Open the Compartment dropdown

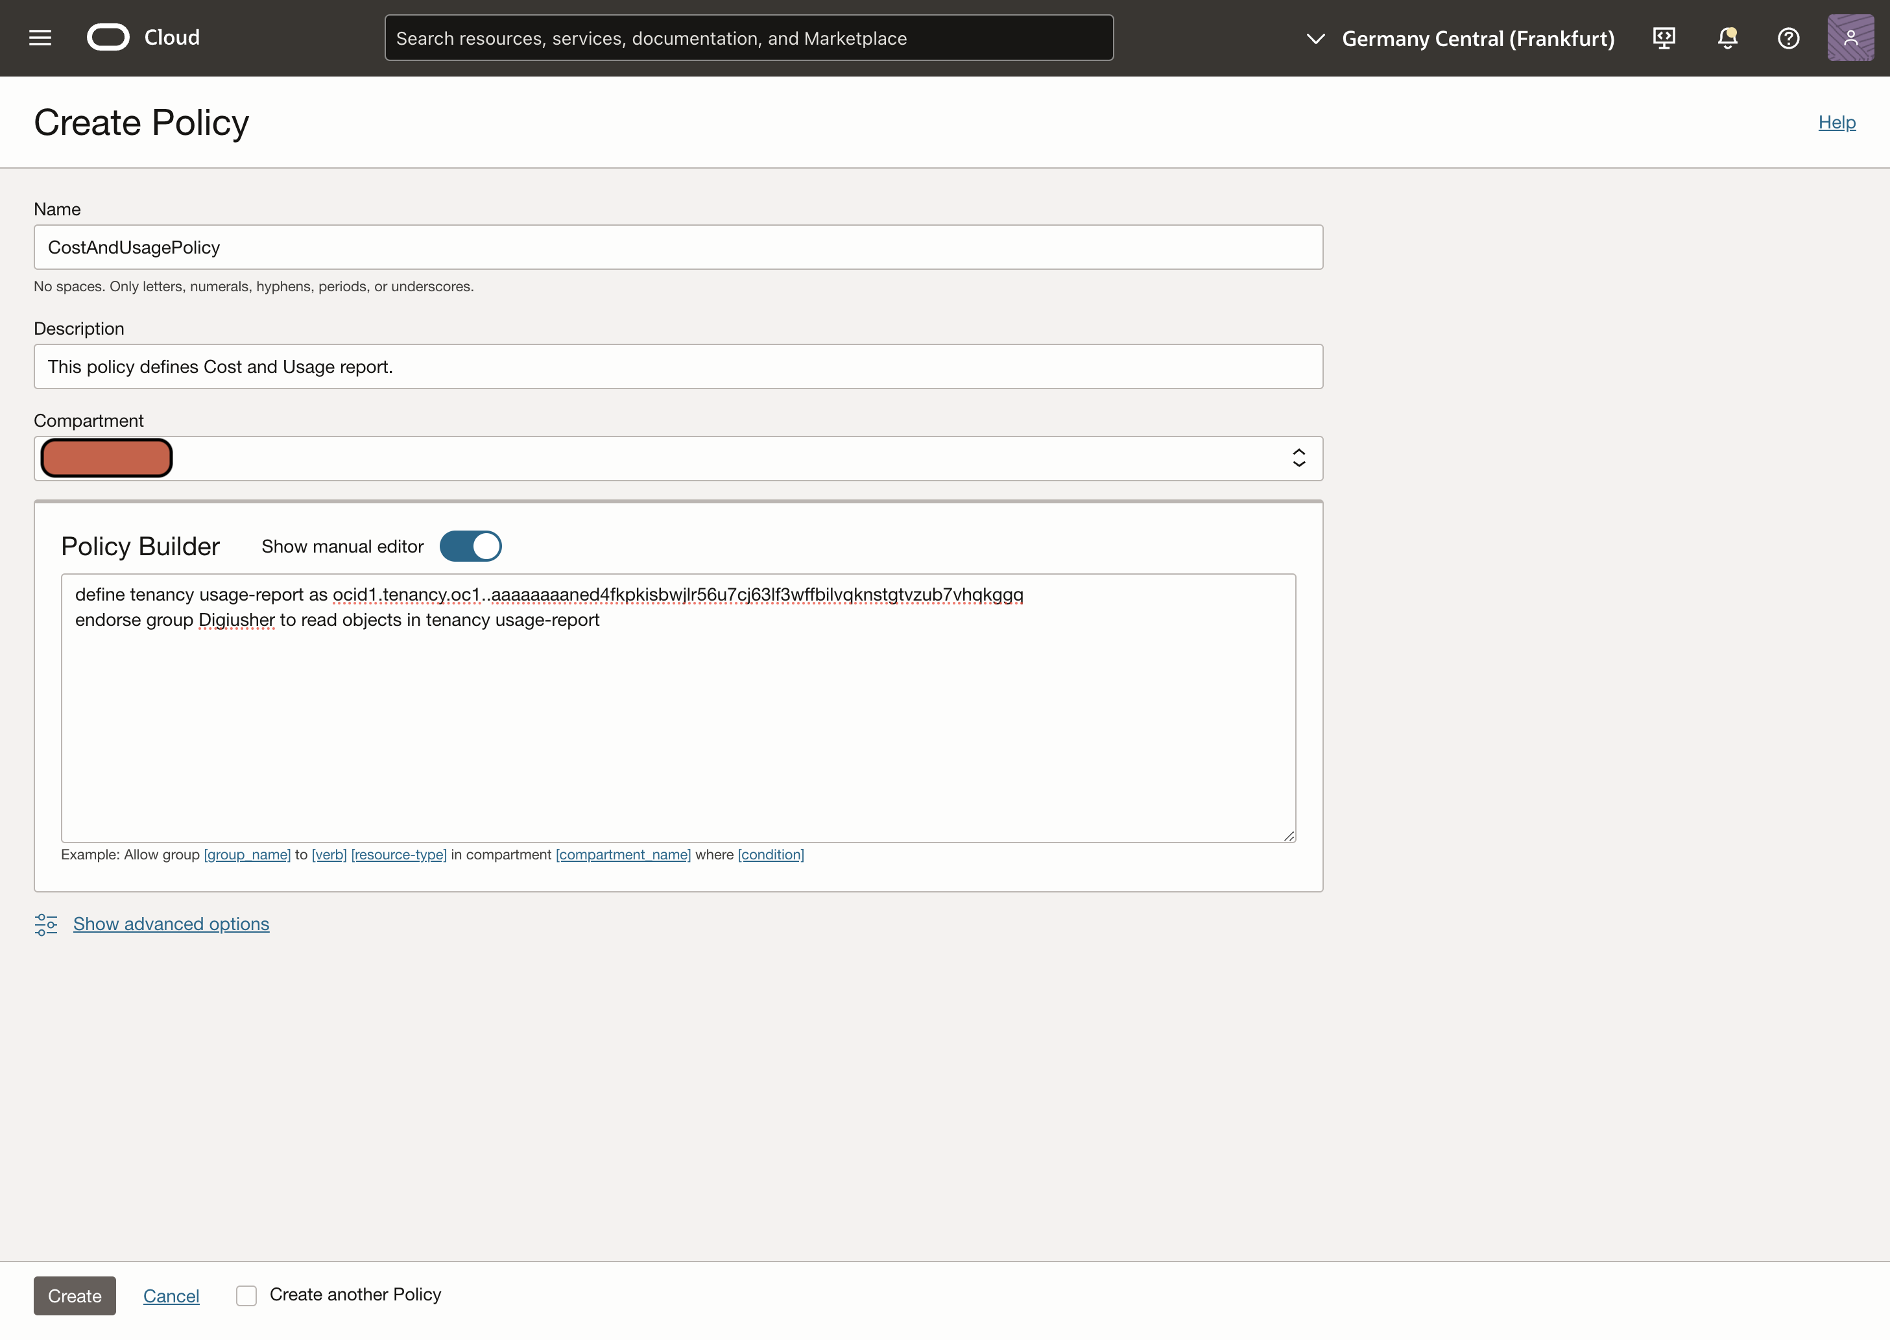click(x=678, y=459)
